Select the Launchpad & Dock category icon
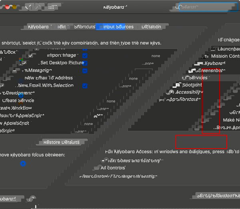Viewport: 240px width, 209px height. tap(213, 49)
